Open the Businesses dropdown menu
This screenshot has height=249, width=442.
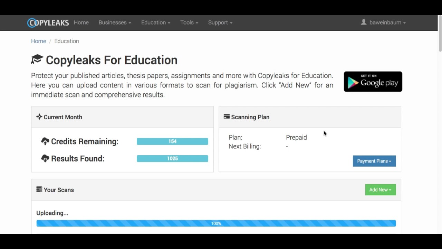(x=115, y=22)
